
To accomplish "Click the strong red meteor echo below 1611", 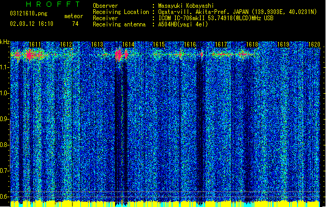I will [x=30, y=55].
